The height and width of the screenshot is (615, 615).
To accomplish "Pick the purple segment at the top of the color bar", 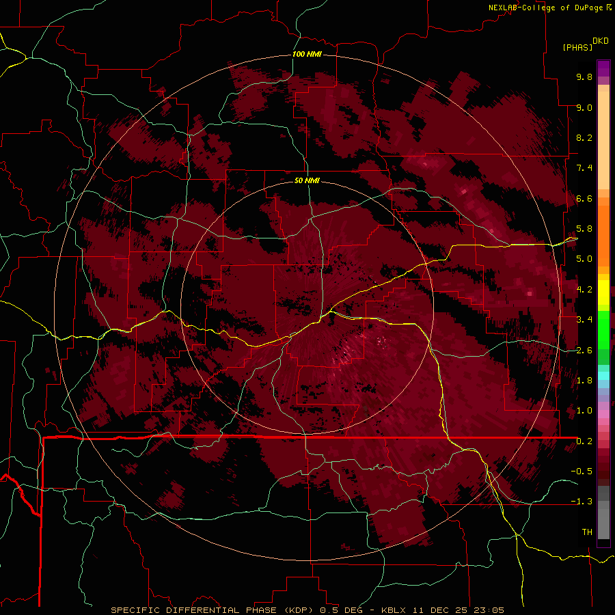I will click(603, 68).
